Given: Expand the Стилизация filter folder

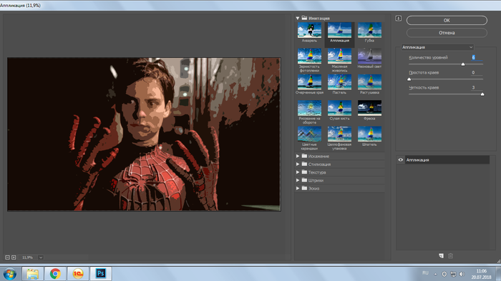Looking at the screenshot, I should tap(298, 164).
